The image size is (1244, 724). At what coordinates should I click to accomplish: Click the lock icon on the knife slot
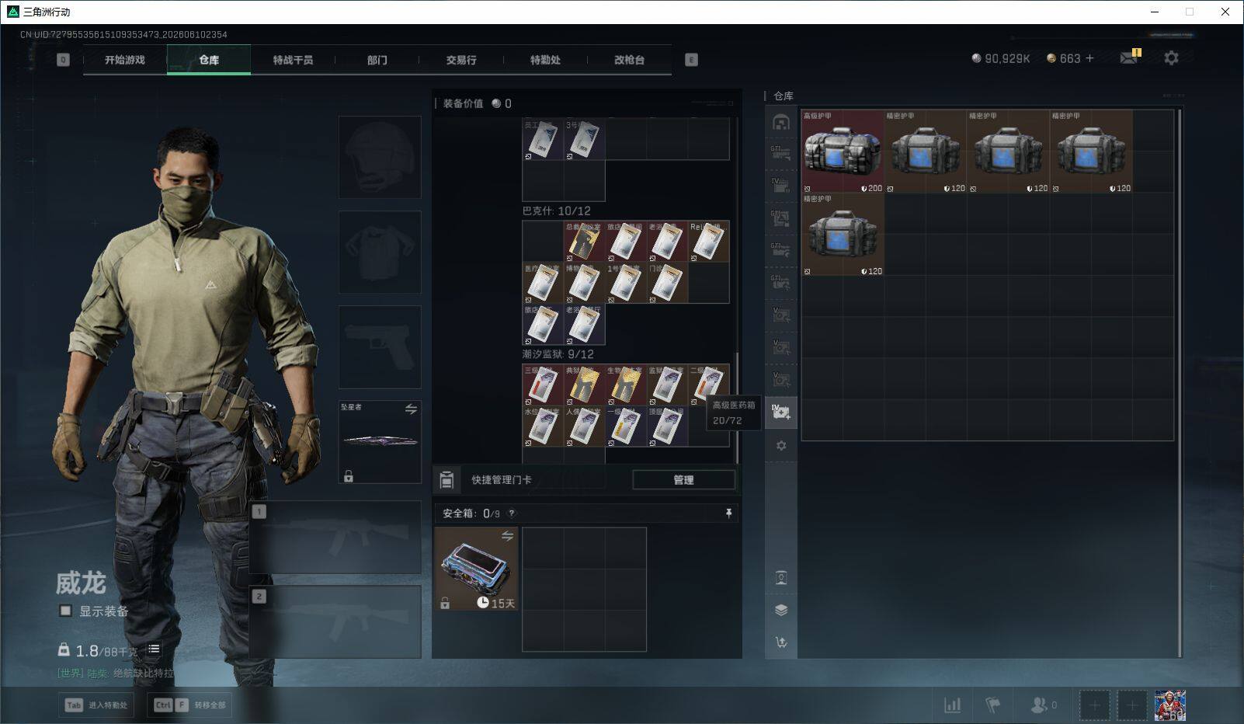pyautogui.click(x=349, y=476)
